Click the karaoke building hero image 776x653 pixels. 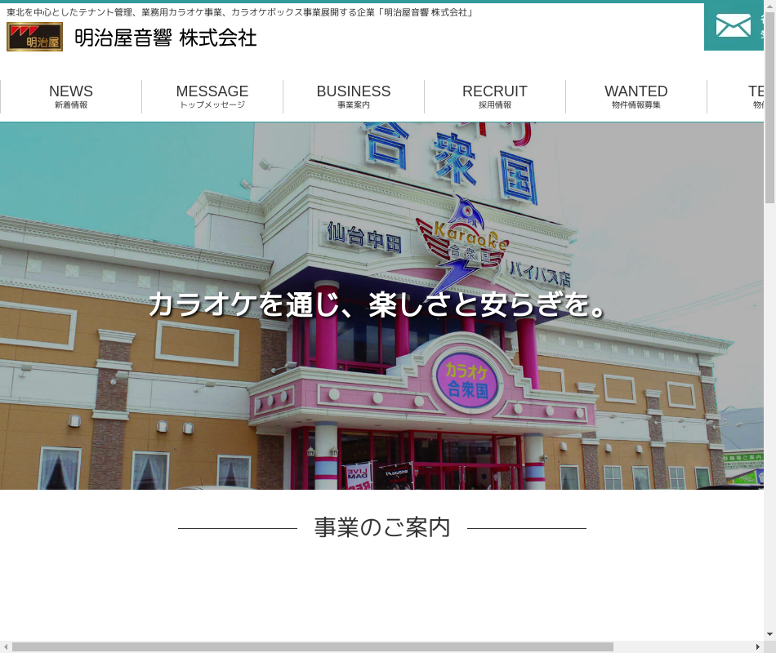pyautogui.click(x=381, y=306)
